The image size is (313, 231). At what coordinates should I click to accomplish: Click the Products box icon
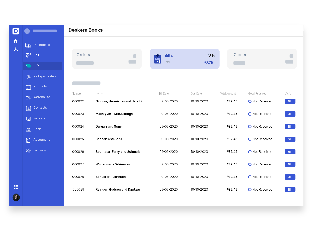28,87
